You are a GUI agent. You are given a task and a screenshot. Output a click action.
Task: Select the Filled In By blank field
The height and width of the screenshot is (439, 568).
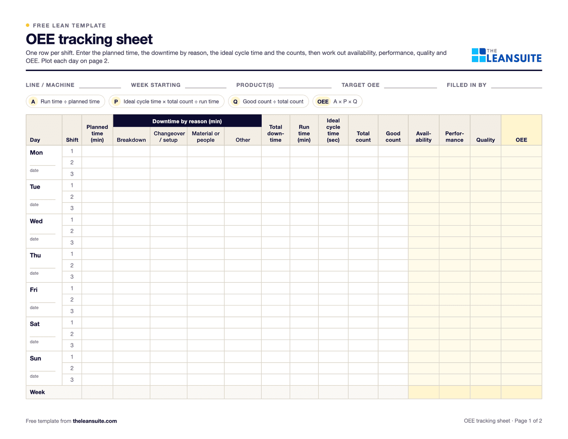point(516,85)
